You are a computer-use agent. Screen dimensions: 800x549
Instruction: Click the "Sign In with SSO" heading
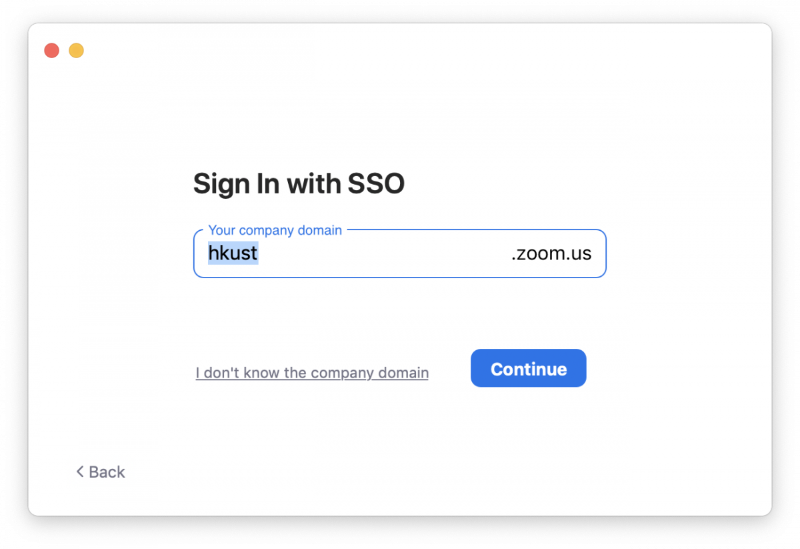(x=299, y=184)
